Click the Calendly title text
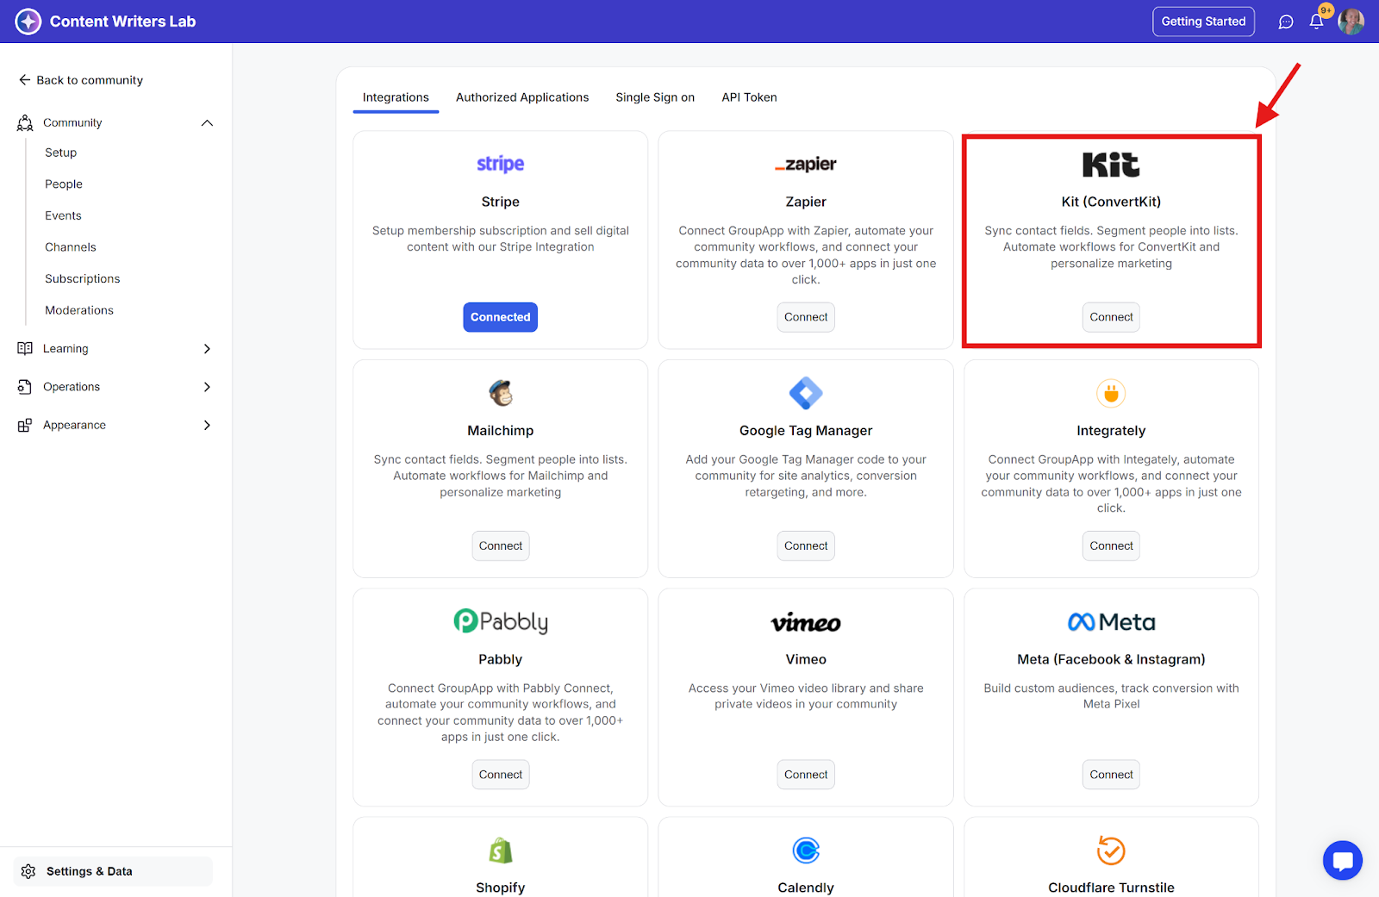The image size is (1379, 897). [806, 888]
